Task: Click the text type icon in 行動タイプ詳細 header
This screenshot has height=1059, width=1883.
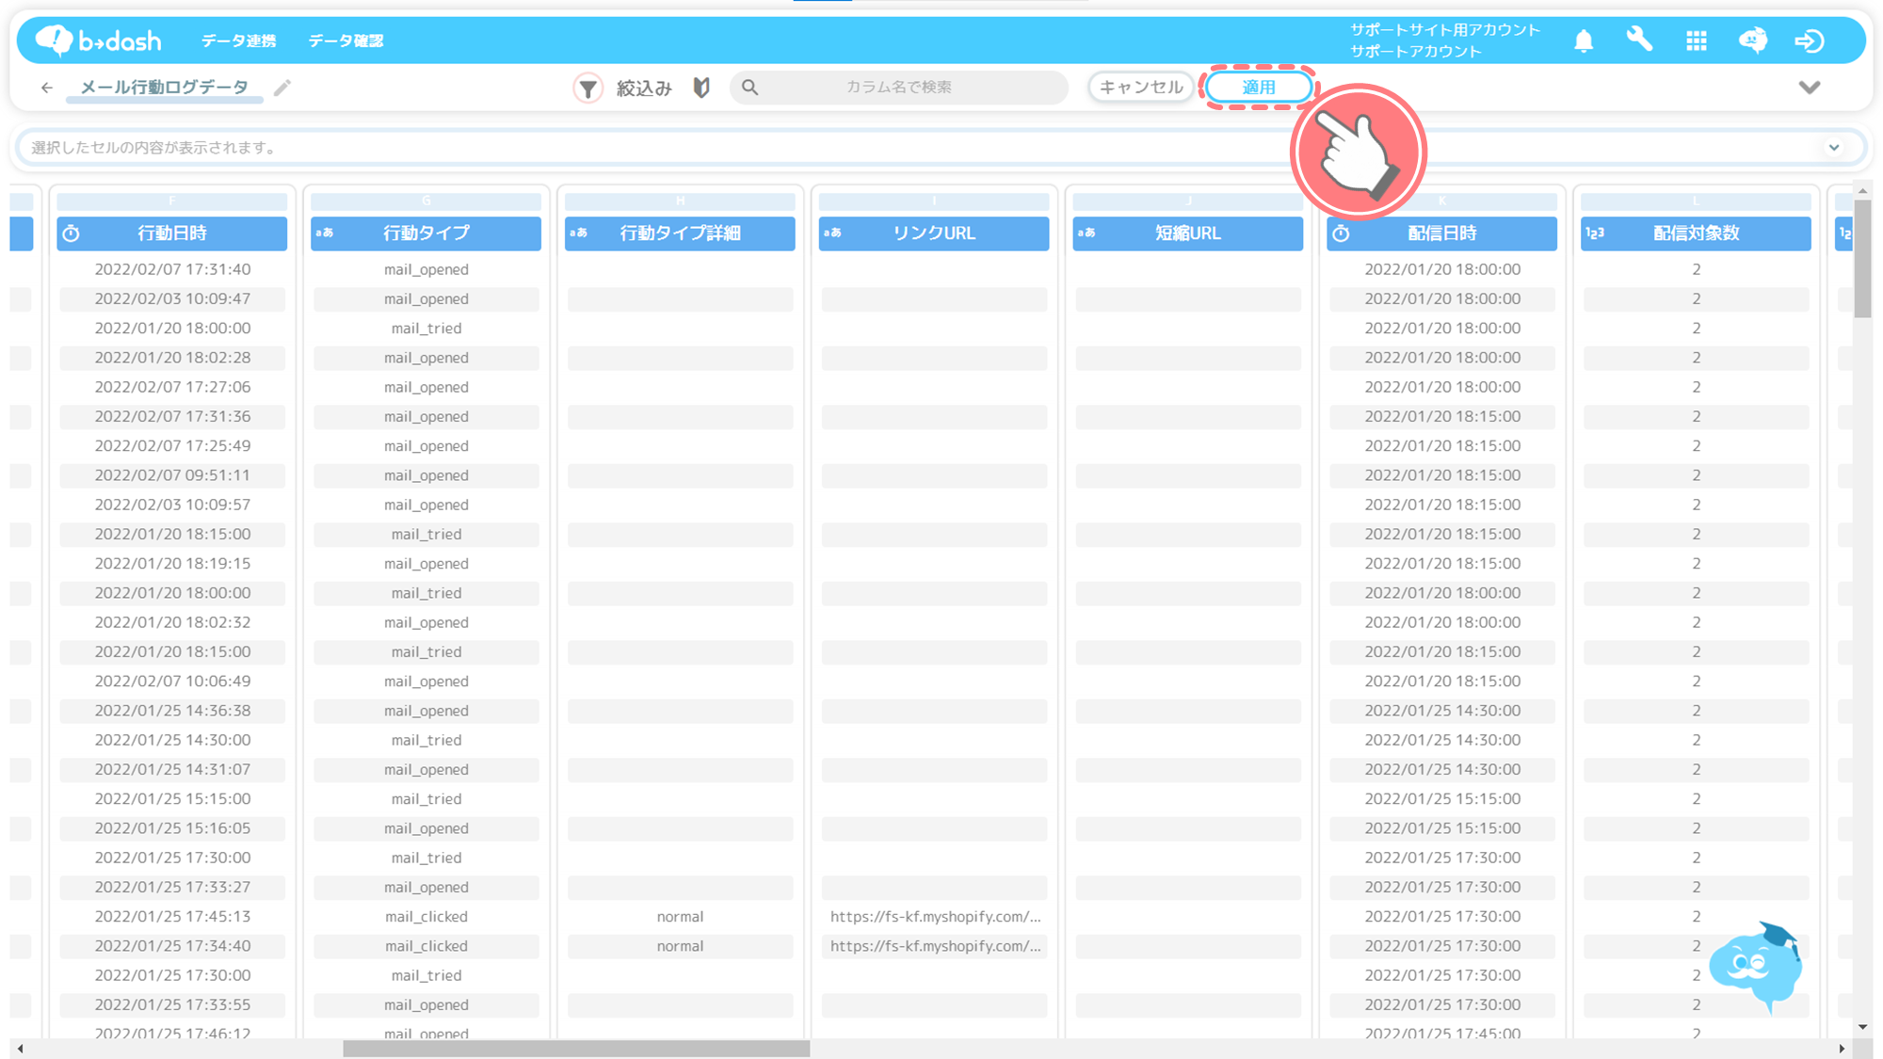Action: 579,233
